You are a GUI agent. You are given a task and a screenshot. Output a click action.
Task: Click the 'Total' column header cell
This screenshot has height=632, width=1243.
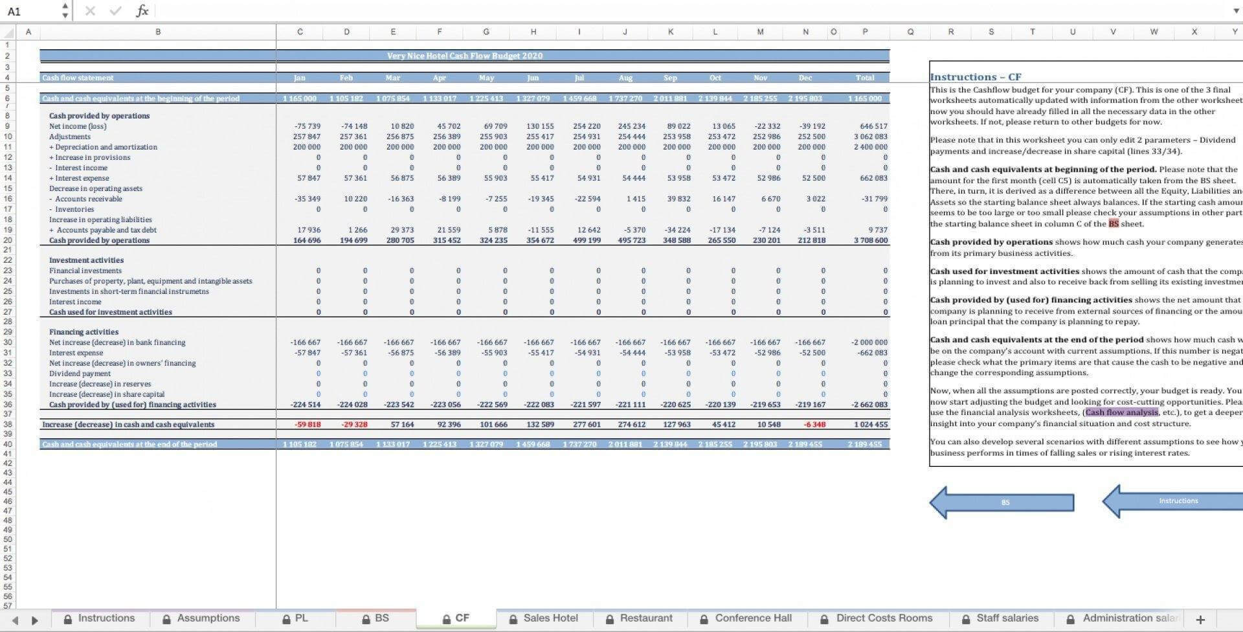(865, 78)
